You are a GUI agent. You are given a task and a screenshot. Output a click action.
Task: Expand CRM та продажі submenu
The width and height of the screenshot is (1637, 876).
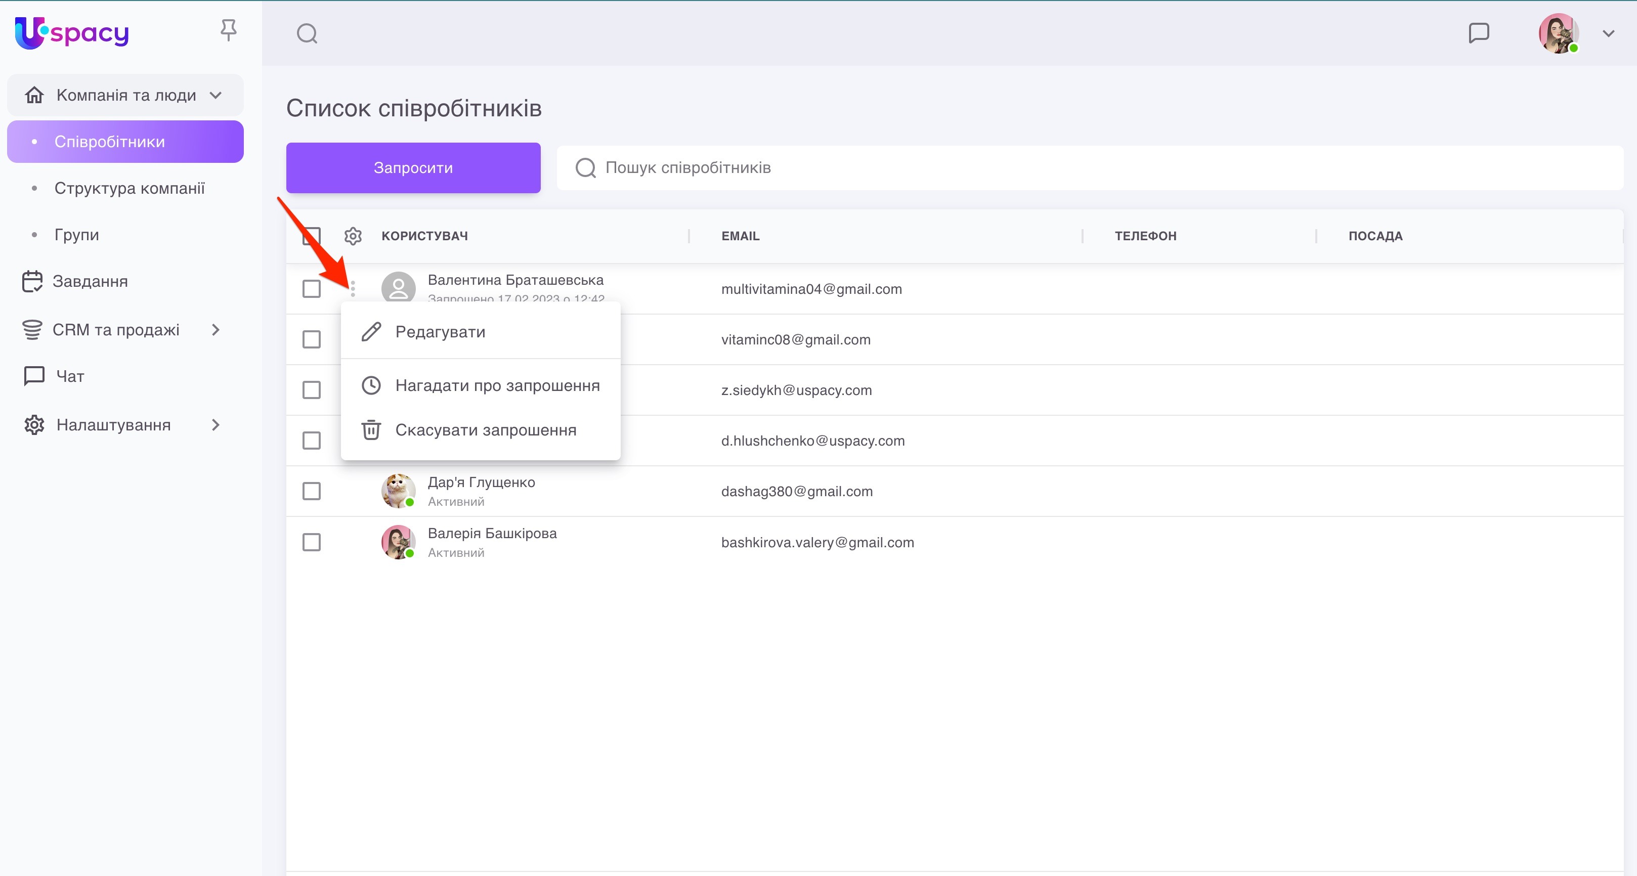pos(216,330)
